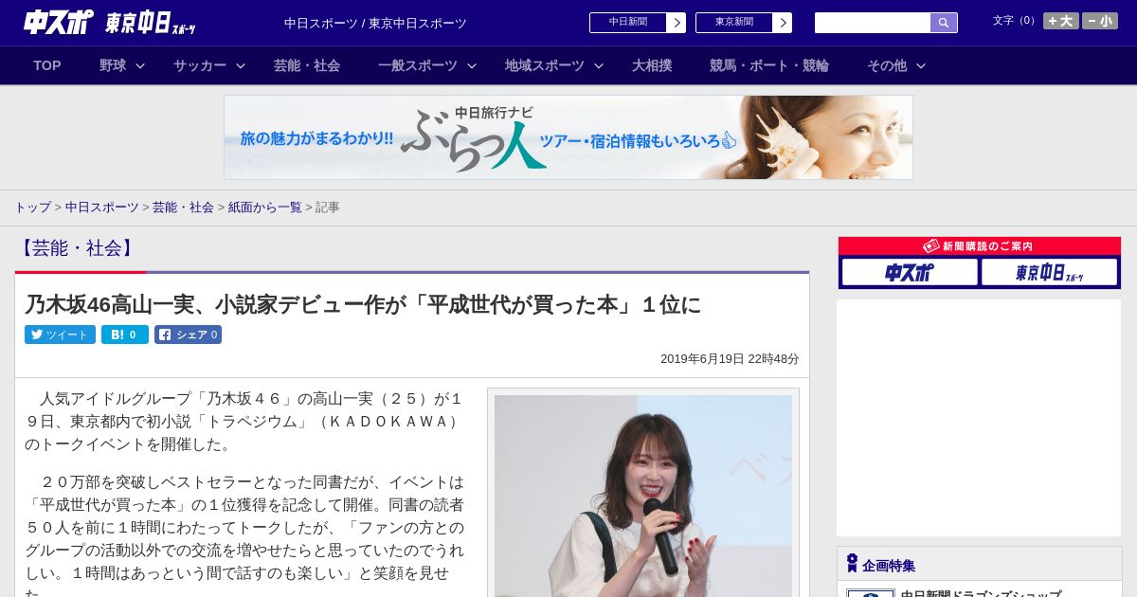Expand the 一般スポーツ dropdown chevron

pos(472,65)
